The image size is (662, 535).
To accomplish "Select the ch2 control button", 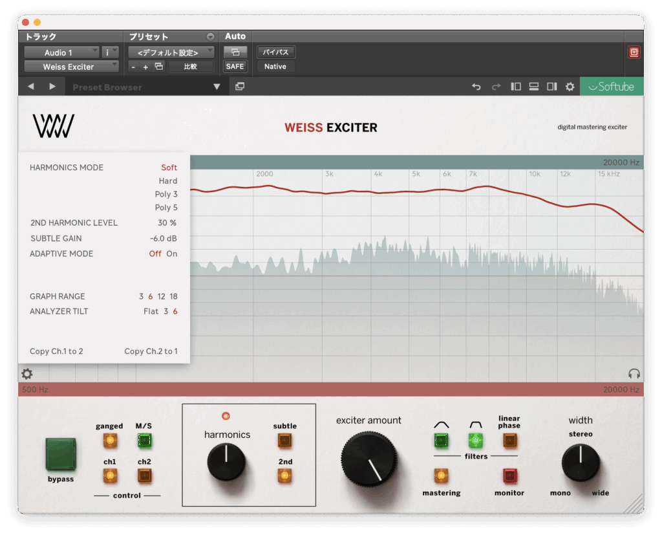I will coord(144,476).
